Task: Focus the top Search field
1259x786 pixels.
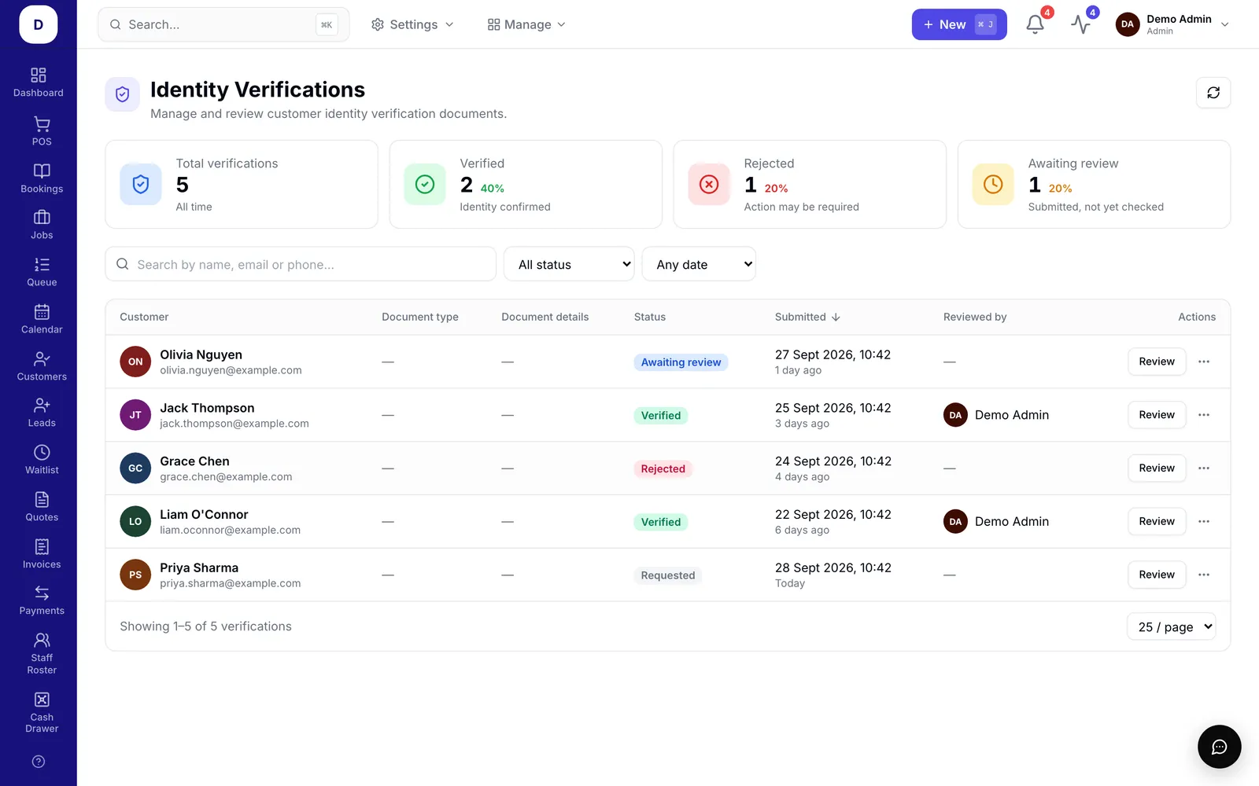Action: pos(223,24)
